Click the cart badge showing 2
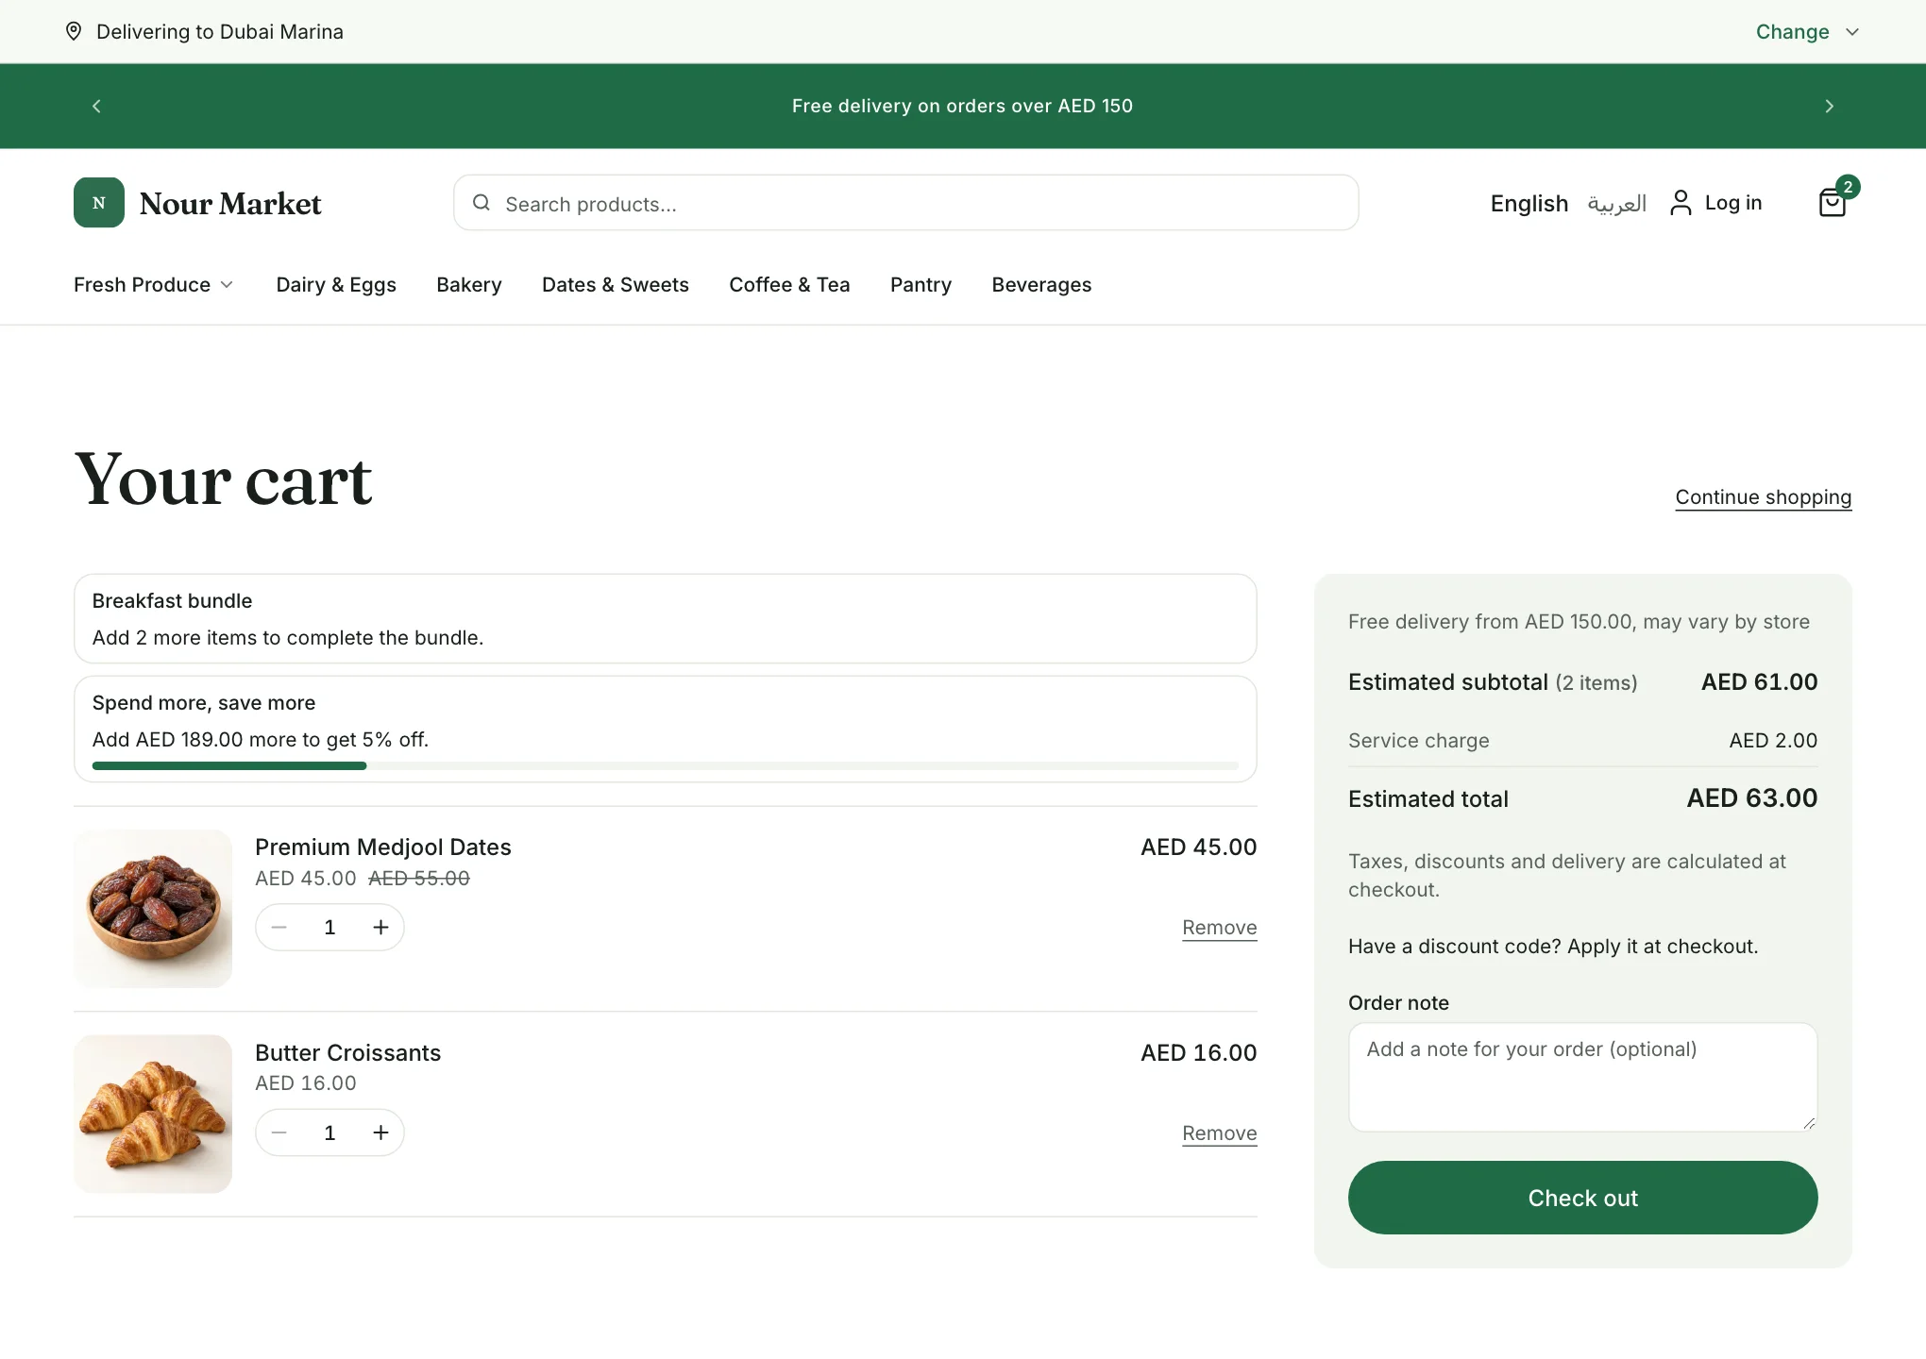Screen dimensions: 1926x1359 coord(1848,187)
